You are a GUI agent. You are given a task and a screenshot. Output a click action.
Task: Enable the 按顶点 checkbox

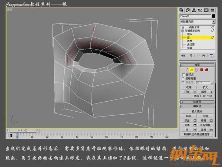[x=184, y=75]
